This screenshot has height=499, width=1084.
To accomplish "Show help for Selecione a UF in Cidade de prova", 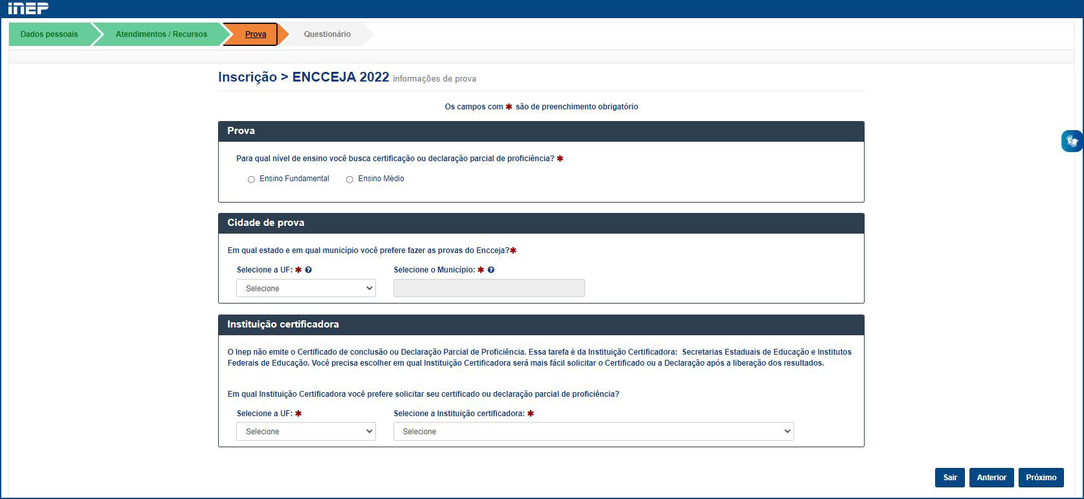I will click(309, 270).
